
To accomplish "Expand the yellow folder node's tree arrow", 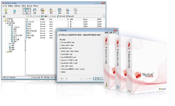I will [4, 19].
